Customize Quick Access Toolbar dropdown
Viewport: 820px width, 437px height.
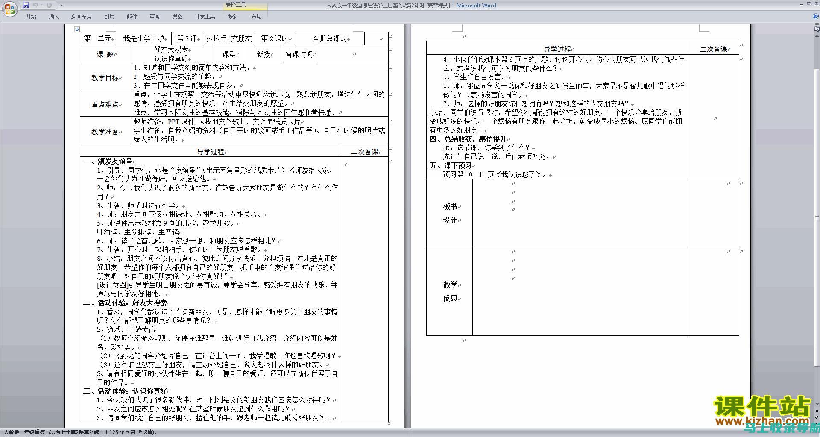coord(61,5)
